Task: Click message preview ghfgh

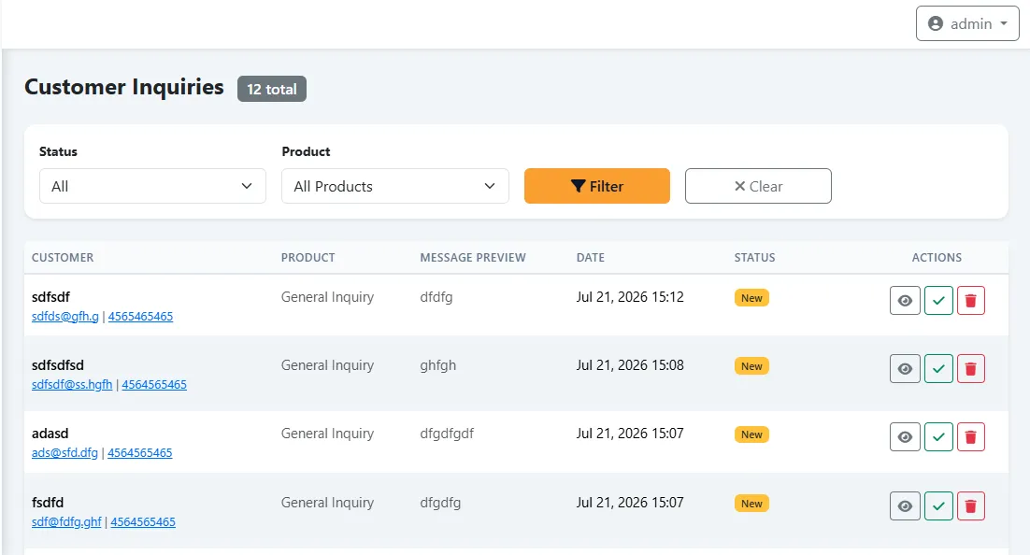Action: coord(438,365)
